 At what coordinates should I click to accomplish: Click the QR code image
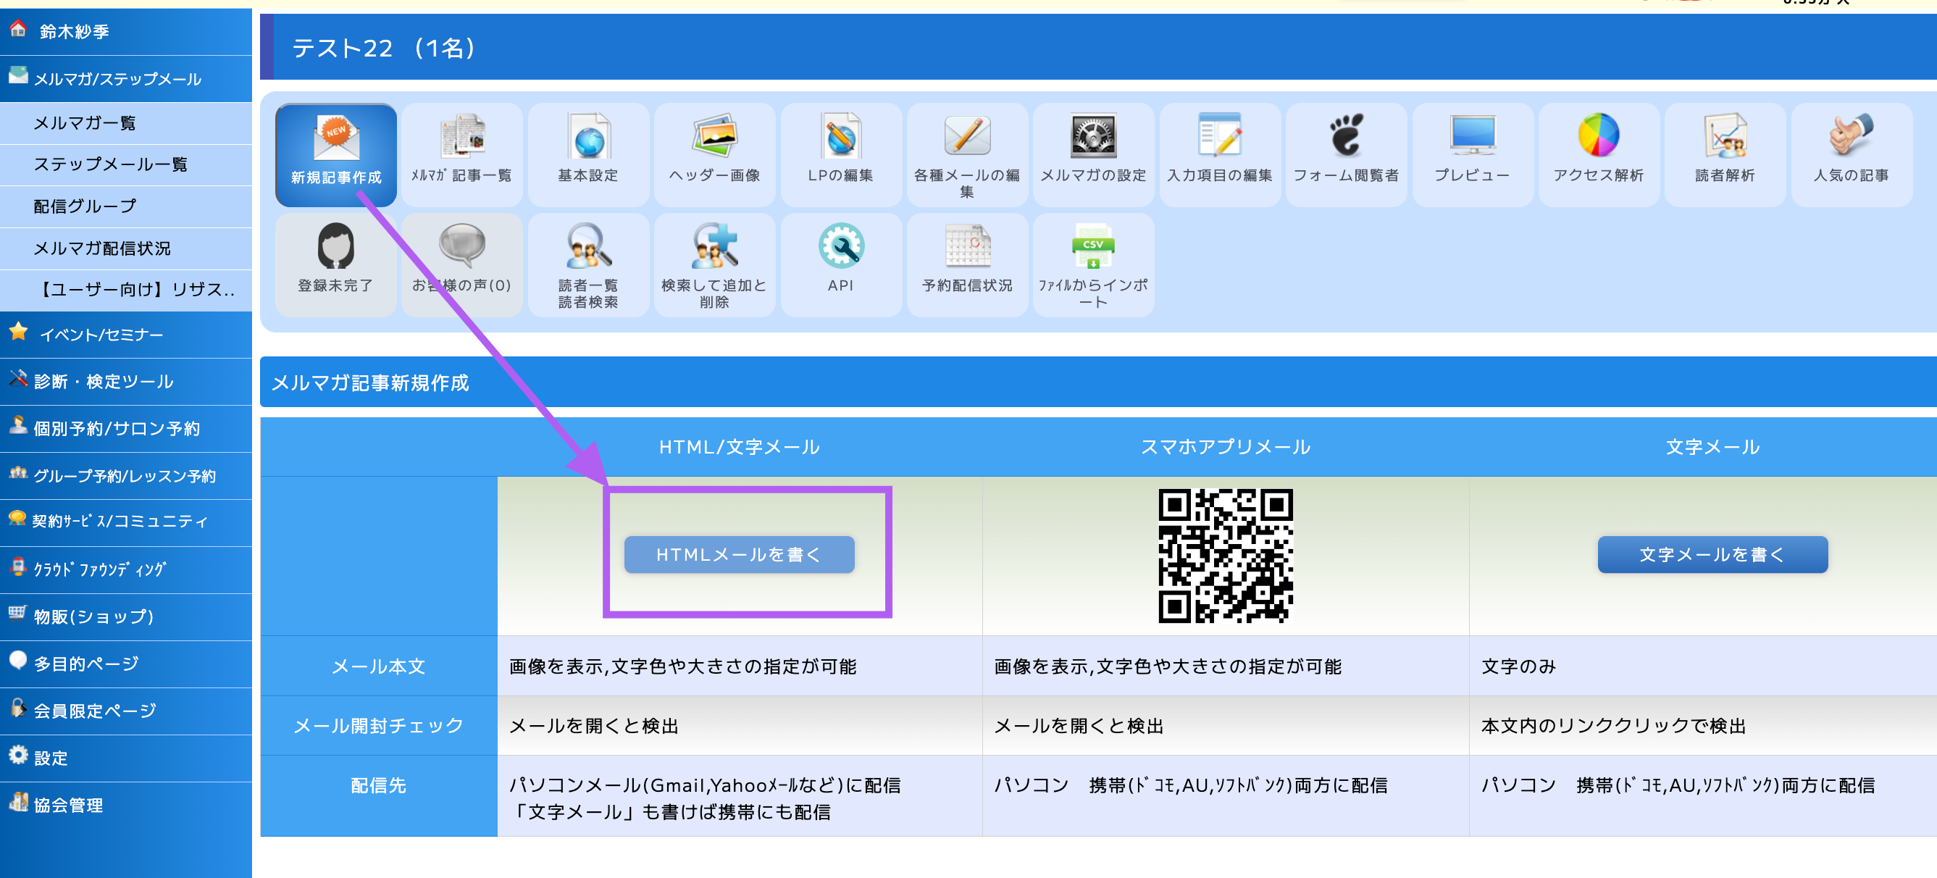pyautogui.click(x=1225, y=556)
